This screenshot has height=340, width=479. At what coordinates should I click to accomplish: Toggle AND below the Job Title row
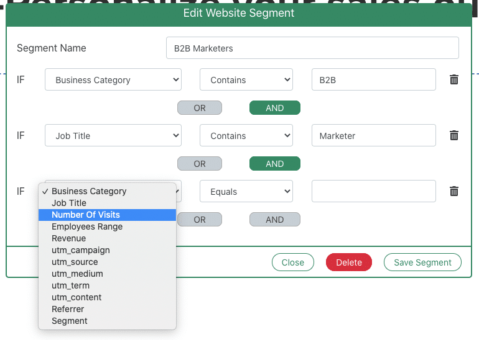[x=274, y=164]
